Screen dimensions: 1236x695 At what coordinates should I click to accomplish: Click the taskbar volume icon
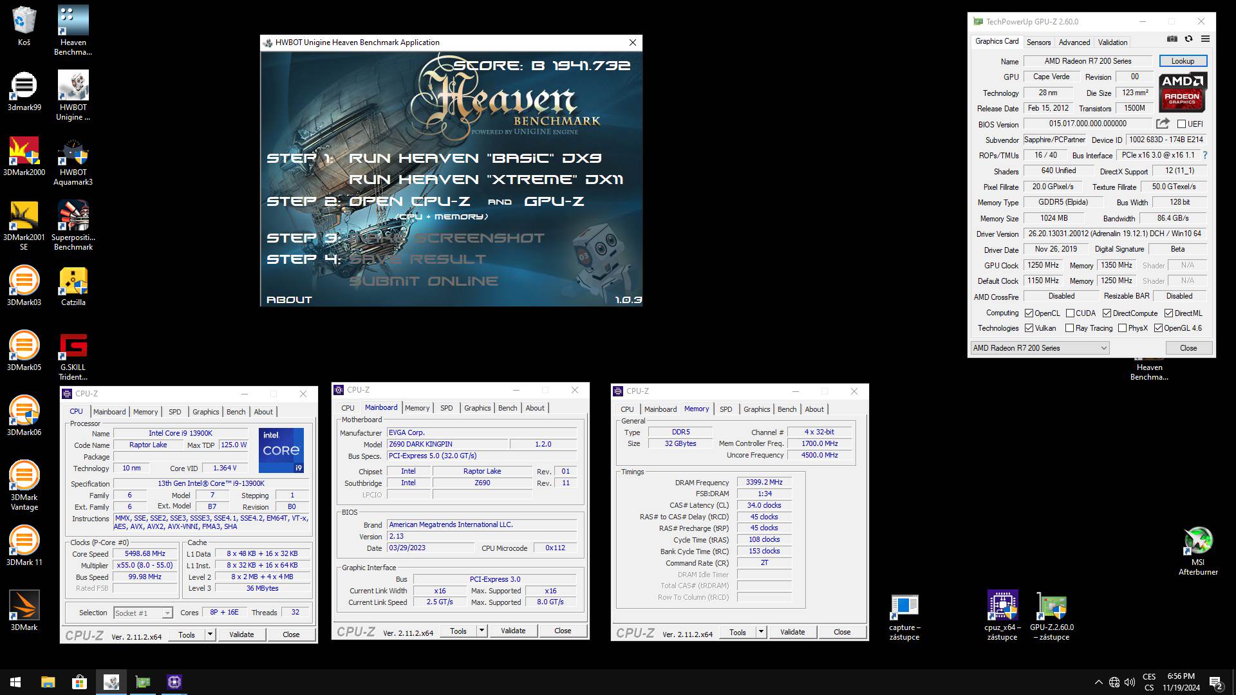point(1130,682)
